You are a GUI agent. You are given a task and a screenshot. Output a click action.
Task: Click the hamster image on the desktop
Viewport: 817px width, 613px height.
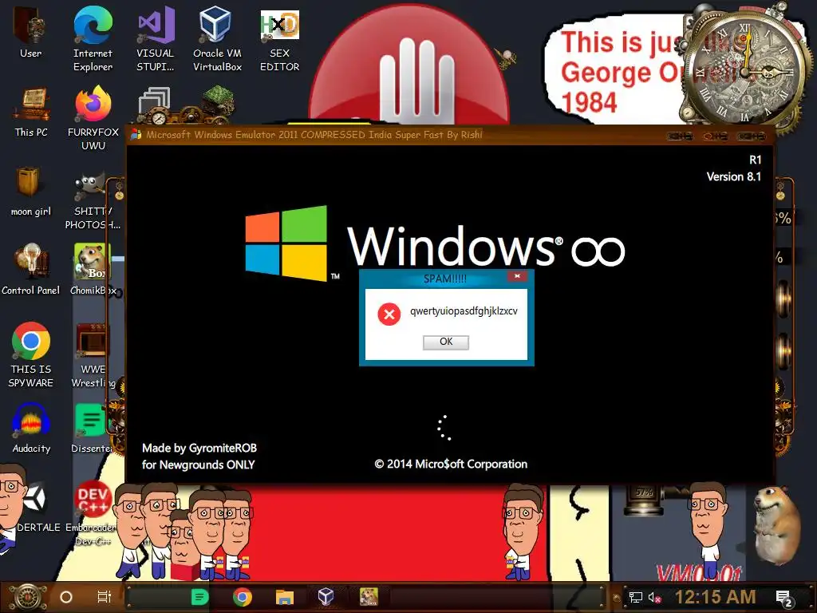(x=777, y=525)
